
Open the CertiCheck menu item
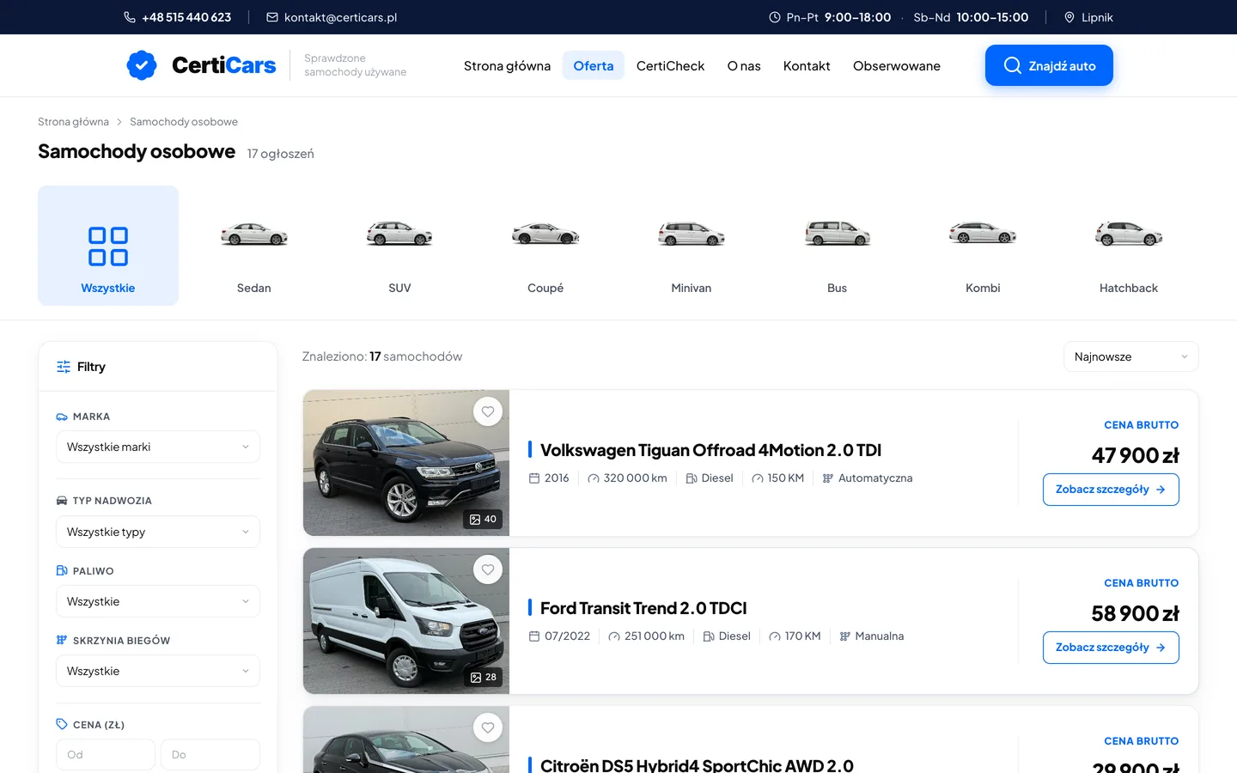click(670, 65)
